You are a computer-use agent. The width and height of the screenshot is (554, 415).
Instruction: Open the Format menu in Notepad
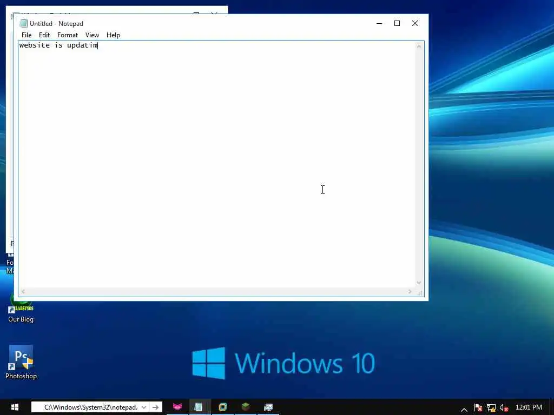pyautogui.click(x=67, y=35)
